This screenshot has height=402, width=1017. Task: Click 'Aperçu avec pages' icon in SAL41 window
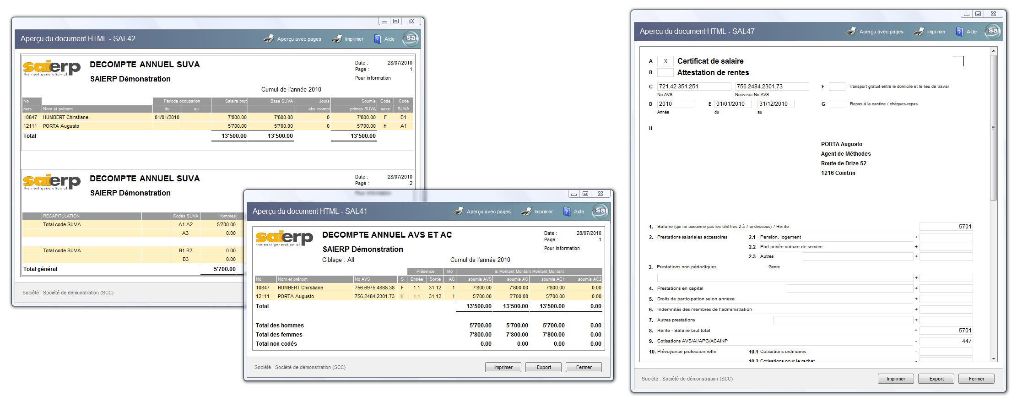click(458, 211)
